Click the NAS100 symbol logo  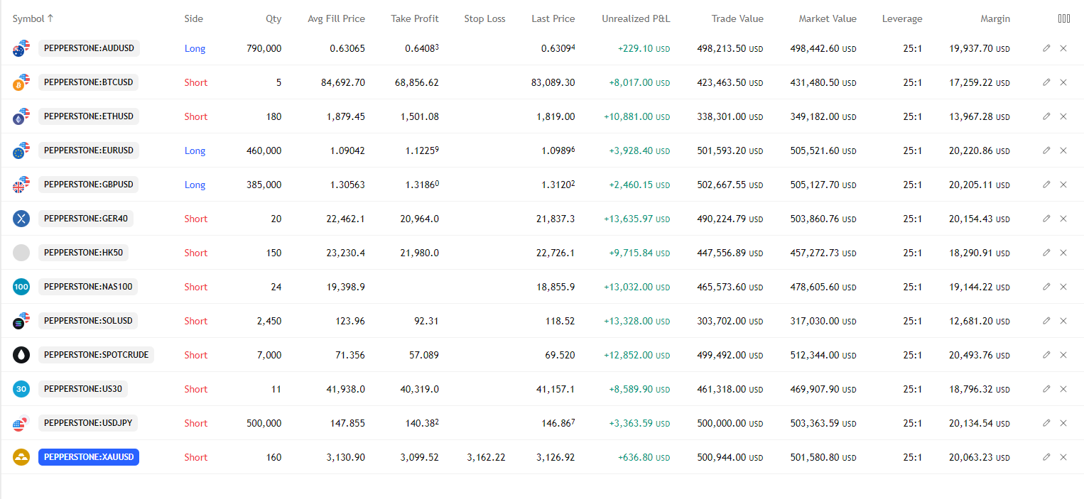[x=21, y=287]
